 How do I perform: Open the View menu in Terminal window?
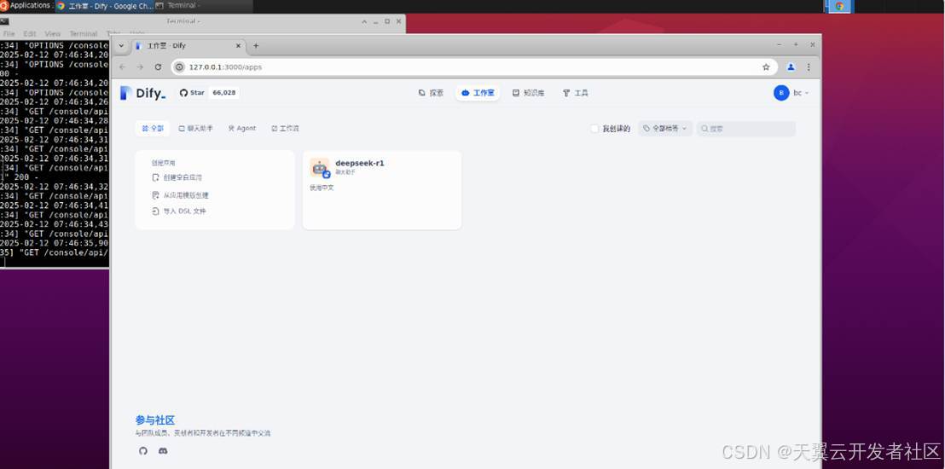[x=52, y=34]
